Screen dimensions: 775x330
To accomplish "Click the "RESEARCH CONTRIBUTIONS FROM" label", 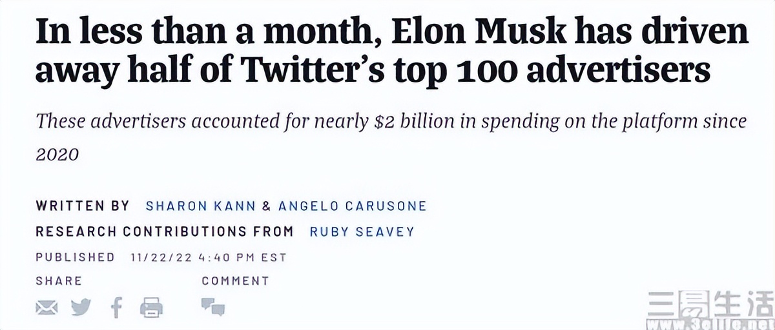I will [164, 231].
